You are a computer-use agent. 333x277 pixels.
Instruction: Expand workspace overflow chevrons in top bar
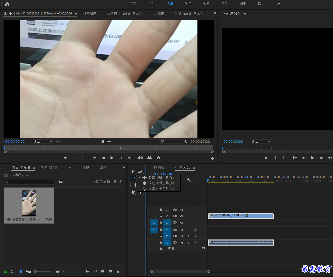coord(279,4)
